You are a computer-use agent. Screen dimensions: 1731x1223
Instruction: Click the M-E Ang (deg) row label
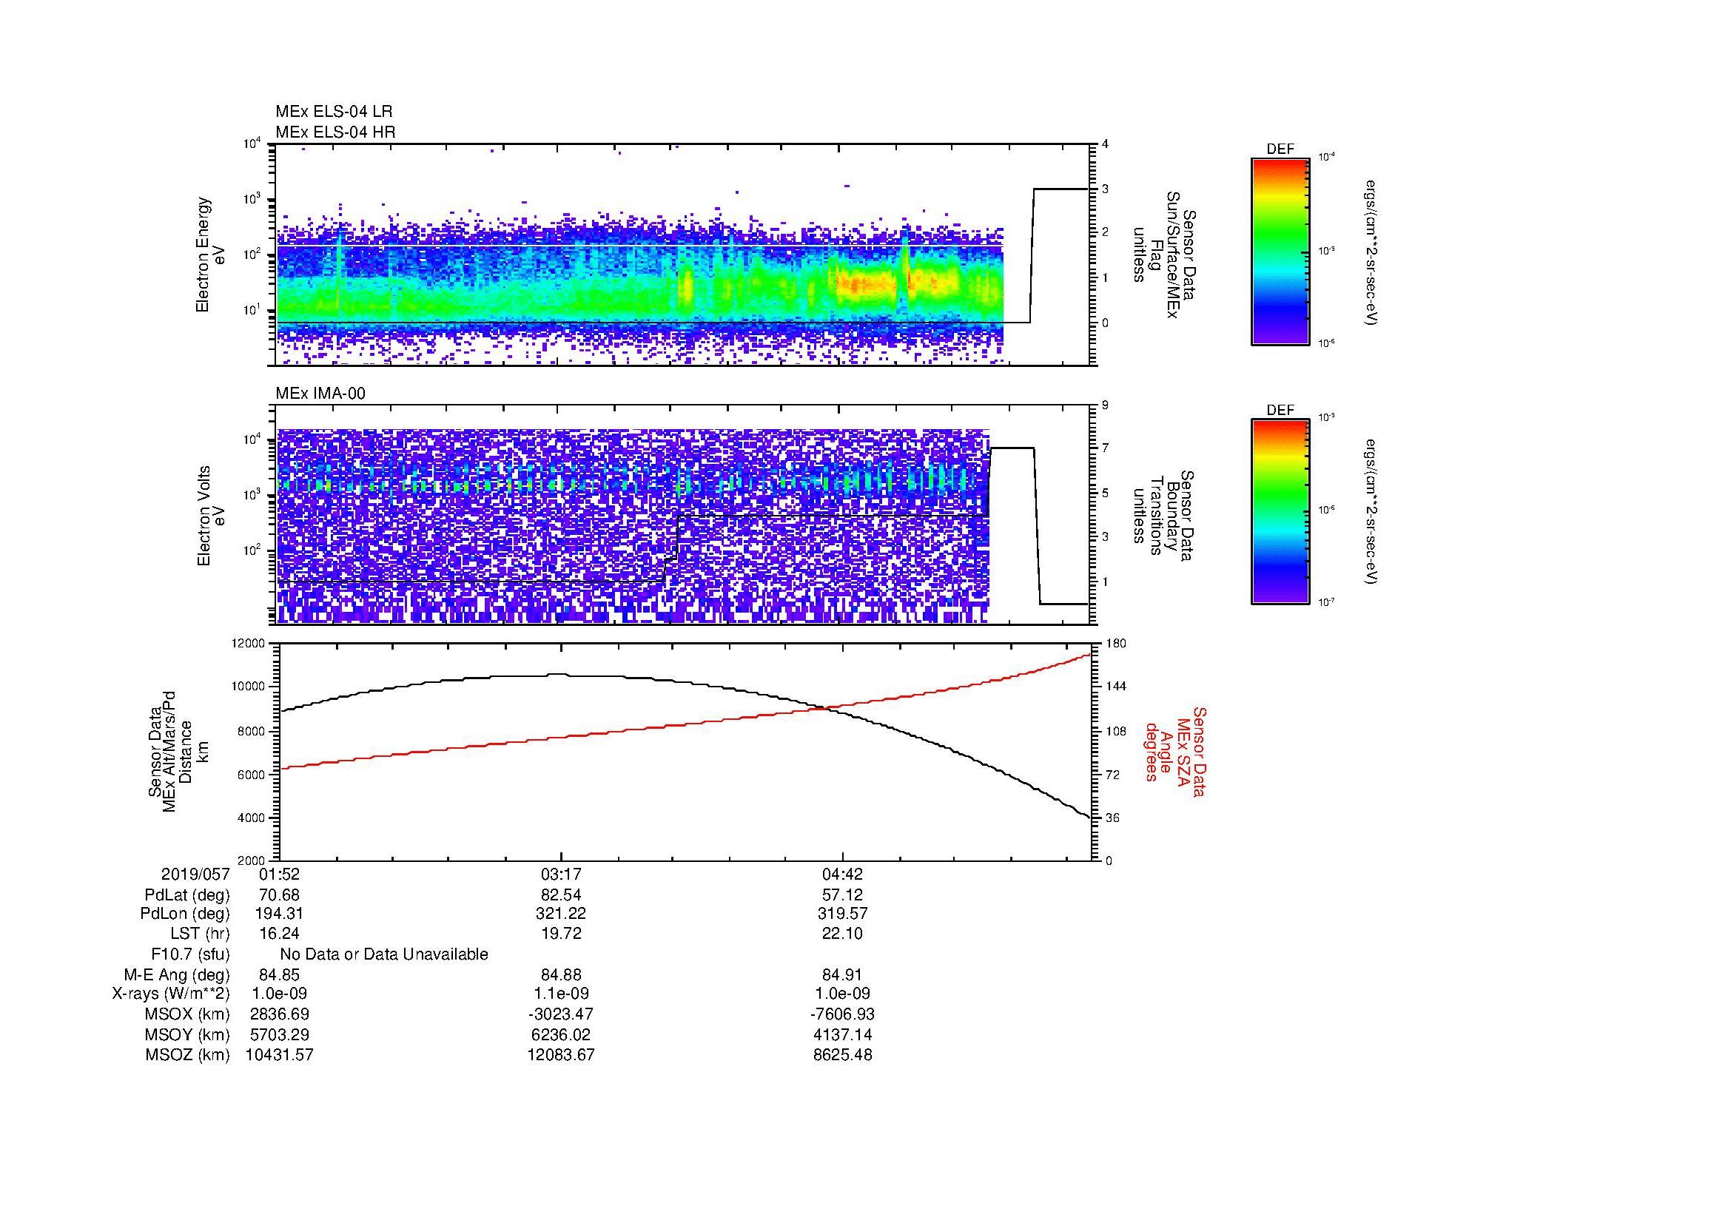click(177, 975)
